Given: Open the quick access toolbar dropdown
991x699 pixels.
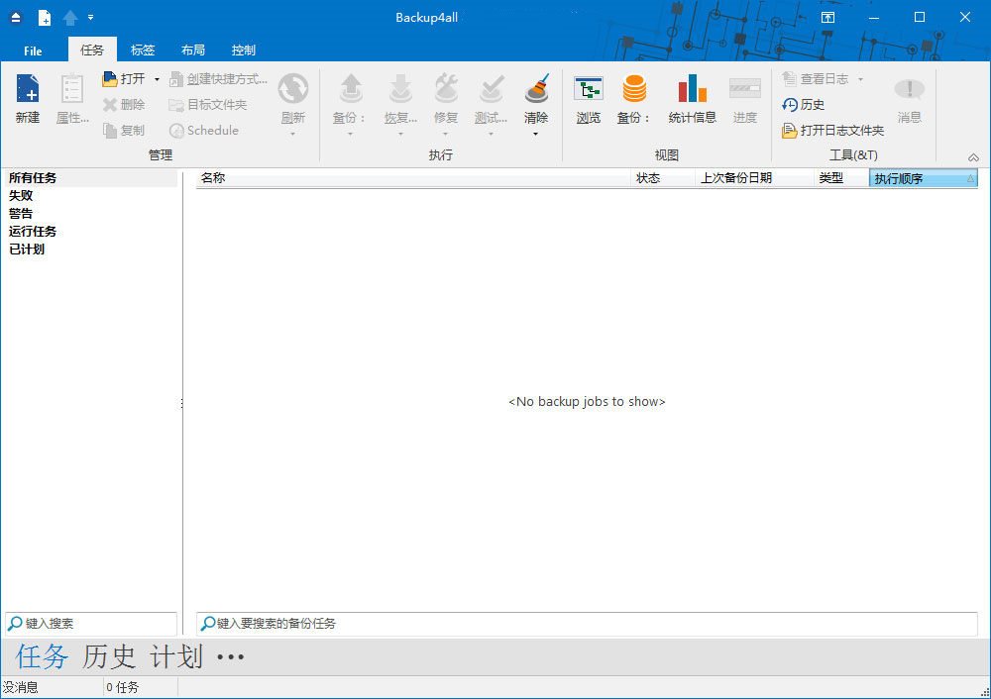Looking at the screenshot, I should 91,17.
